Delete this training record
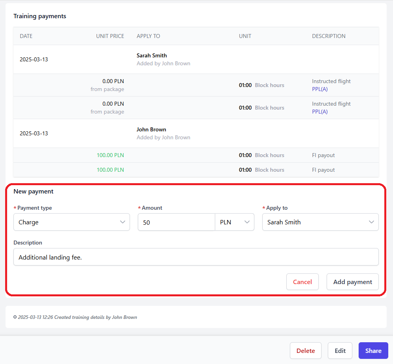This screenshot has height=364, width=393. (x=306, y=351)
